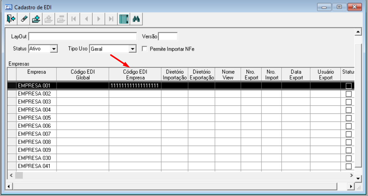Click the next record arrow icon

(99, 19)
